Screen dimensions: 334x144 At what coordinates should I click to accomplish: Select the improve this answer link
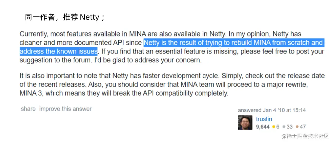[65, 109]
